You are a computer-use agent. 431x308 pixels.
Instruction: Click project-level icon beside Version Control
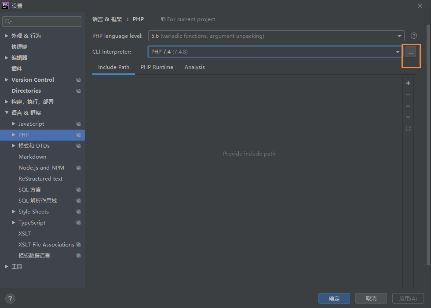coord(78,80)
